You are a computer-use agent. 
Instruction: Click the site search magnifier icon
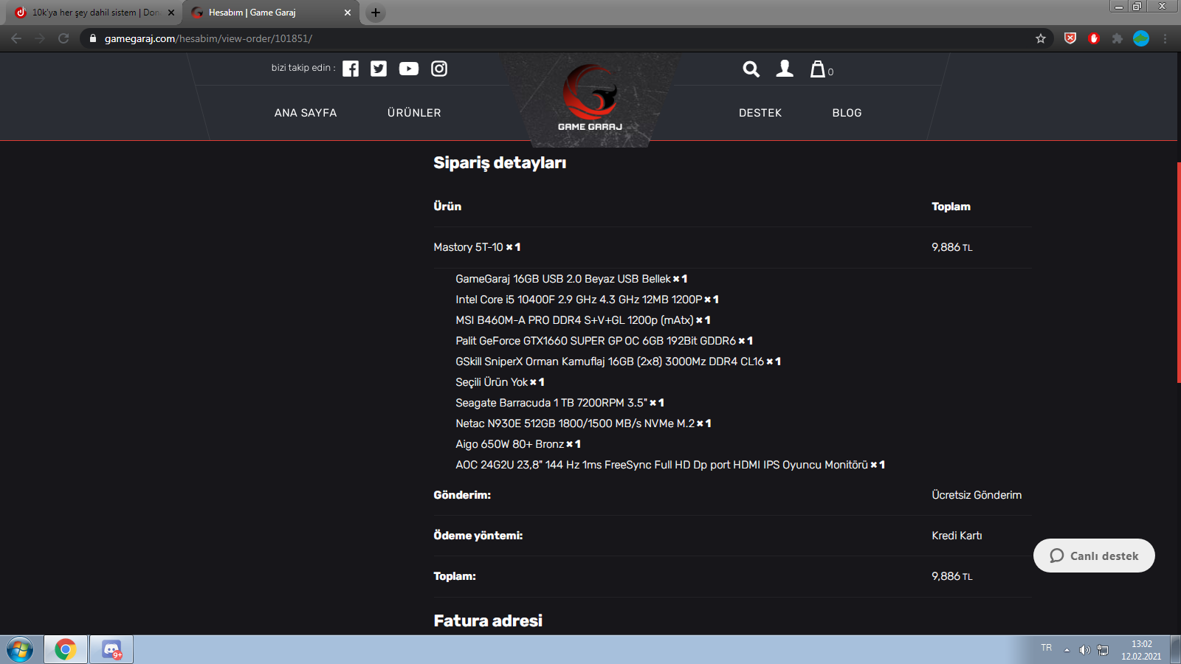751,69
